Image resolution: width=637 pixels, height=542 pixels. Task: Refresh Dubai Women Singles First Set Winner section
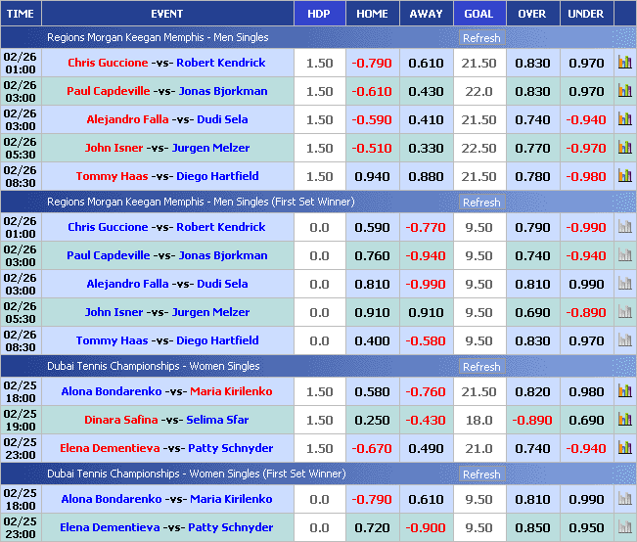click(x=481, y=474)
